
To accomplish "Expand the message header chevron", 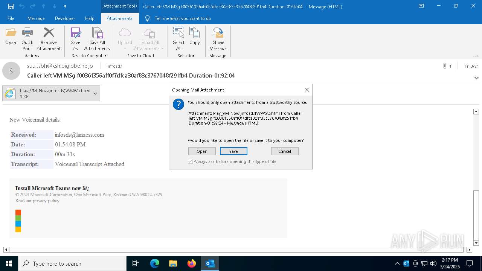I will pyautogui.click(x=476, y=78).
